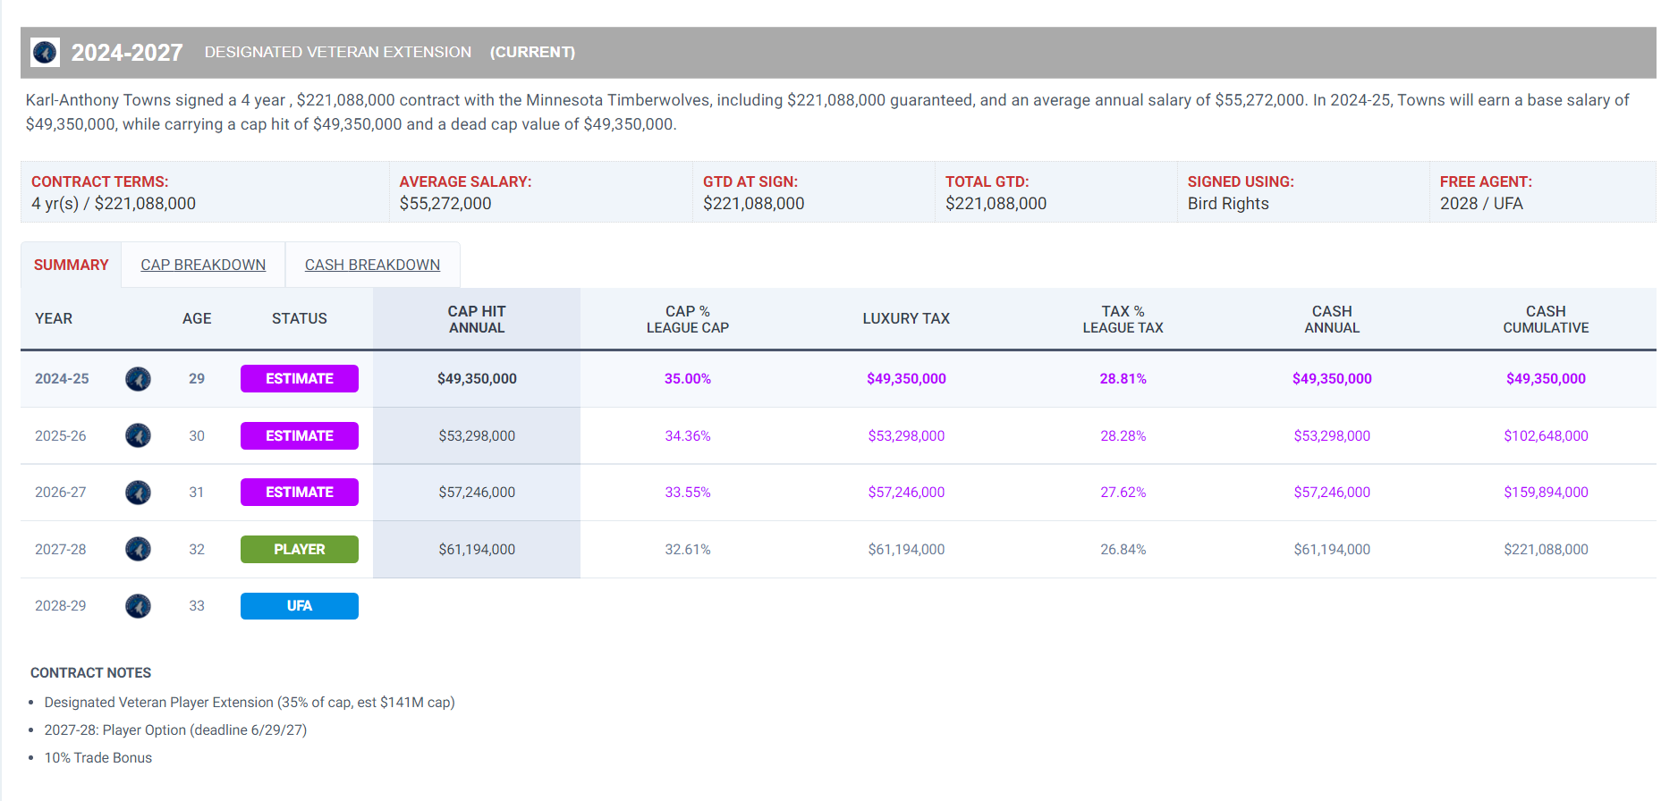The width and height of the screenshot is (1661, 801).
Task: Click age 33 in the 2028-29 row
Action: (197, 606)
